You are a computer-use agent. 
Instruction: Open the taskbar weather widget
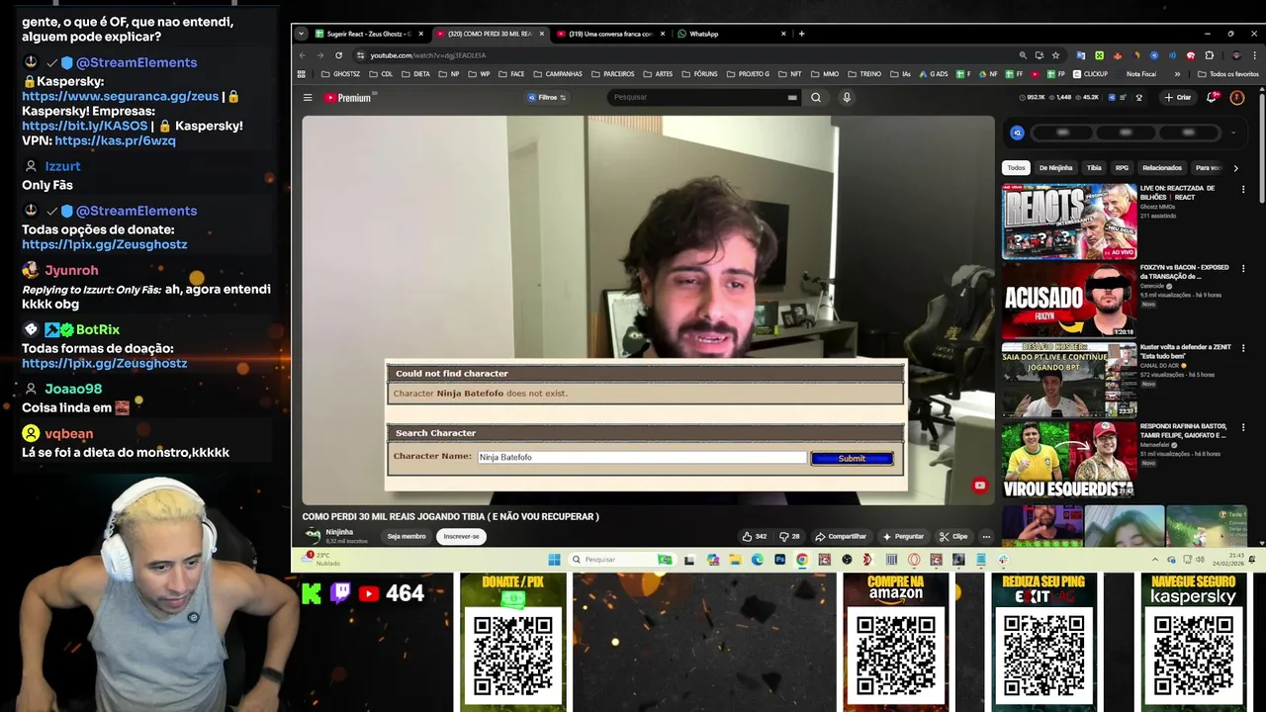tap(322, 560)
